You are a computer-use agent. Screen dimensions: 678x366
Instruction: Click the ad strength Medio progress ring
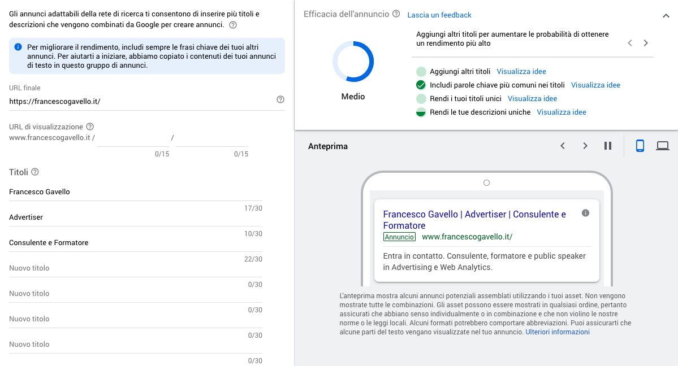[353, 62]
